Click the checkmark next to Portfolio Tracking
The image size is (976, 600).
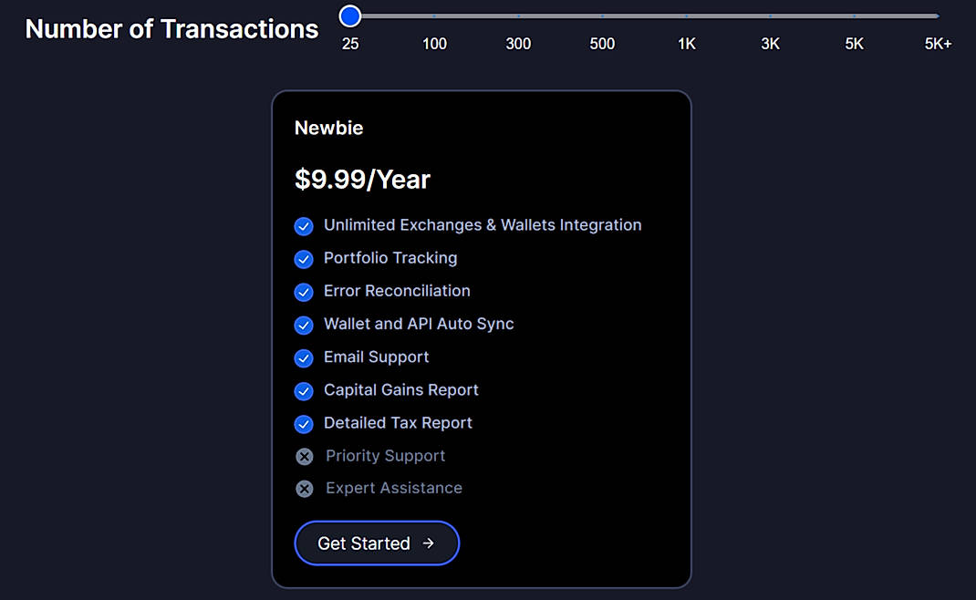click(x=304, y=259)
